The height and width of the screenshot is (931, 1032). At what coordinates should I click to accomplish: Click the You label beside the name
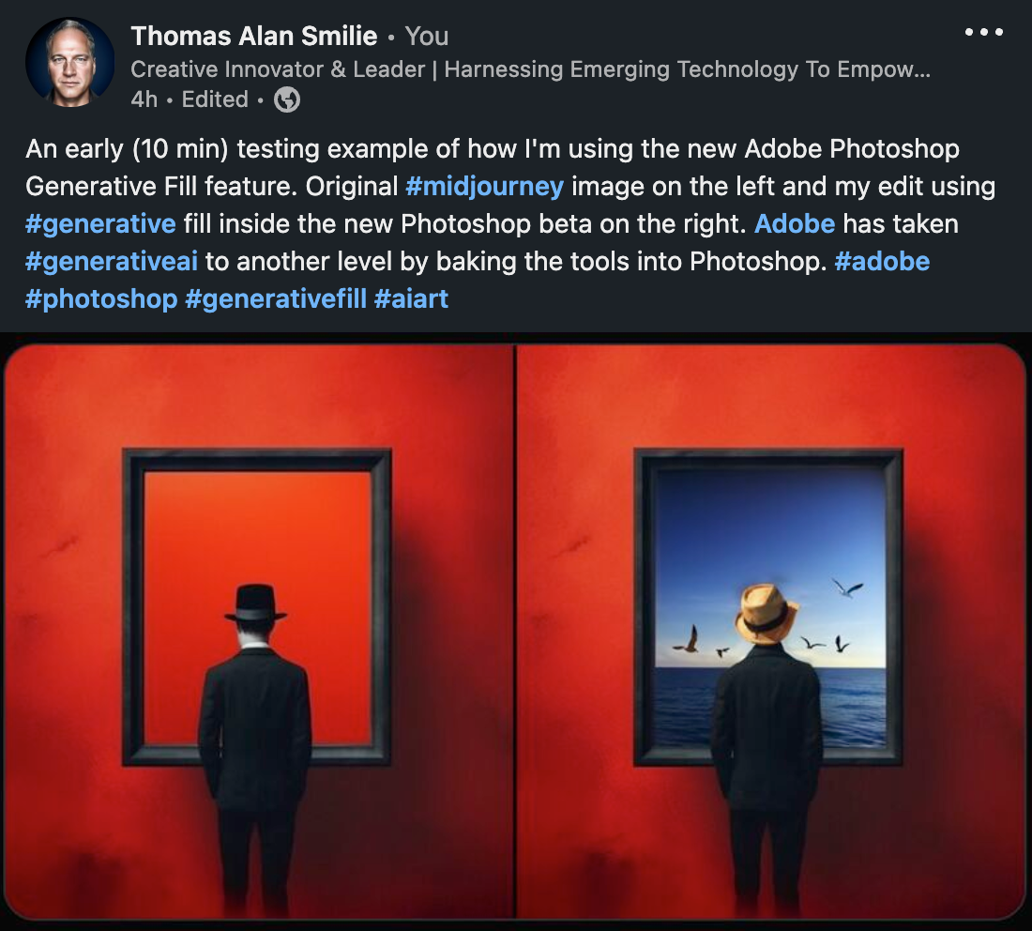click(427, 37)
